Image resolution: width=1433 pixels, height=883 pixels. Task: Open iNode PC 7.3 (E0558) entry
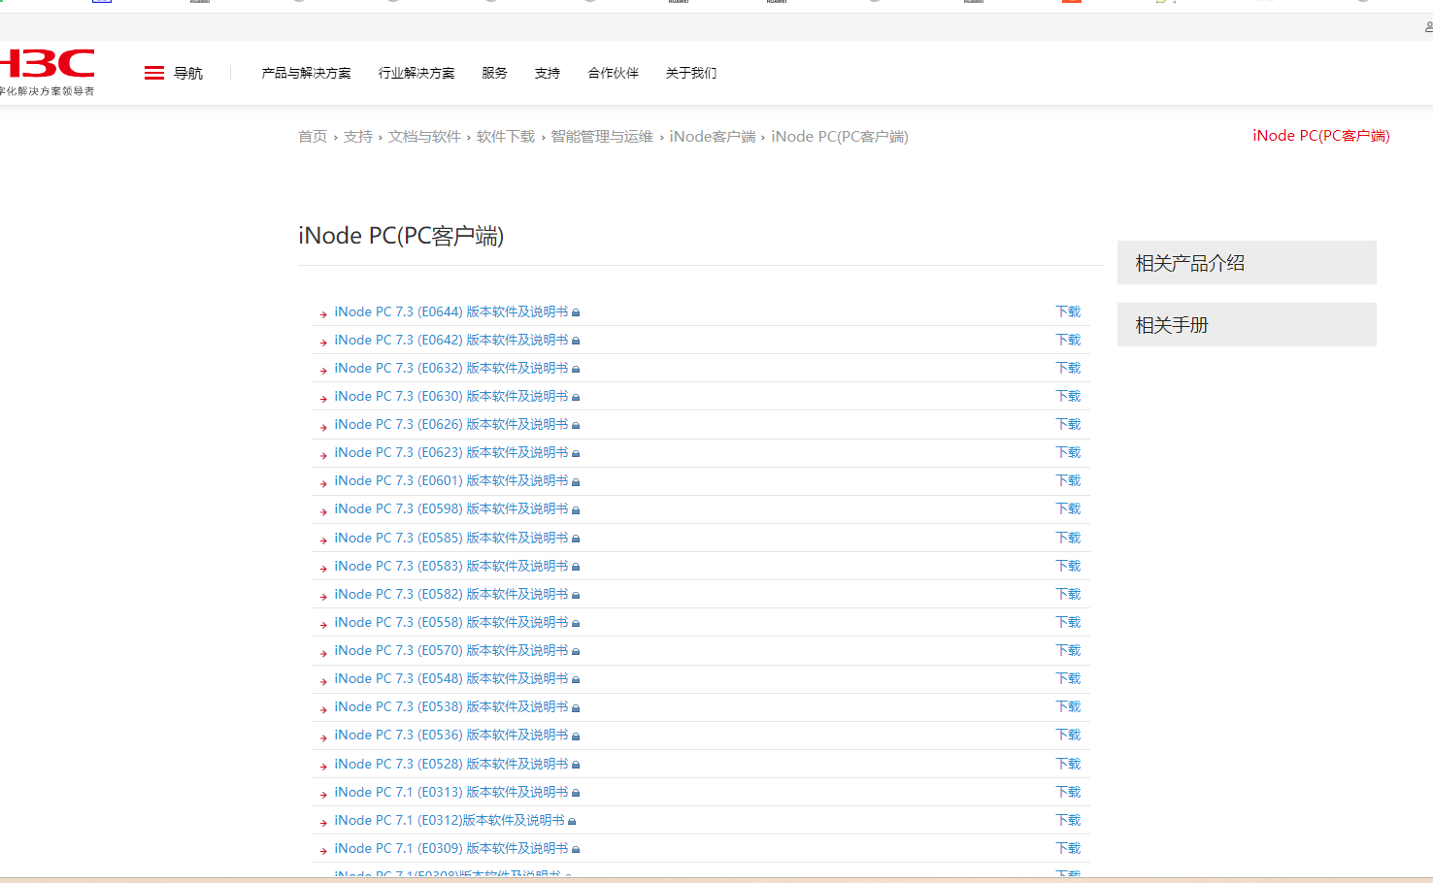(451, 622)
